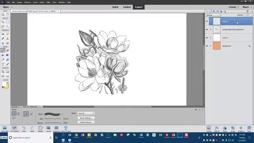Select the Crop tool

pyautogui.click(x=3, y=71)
